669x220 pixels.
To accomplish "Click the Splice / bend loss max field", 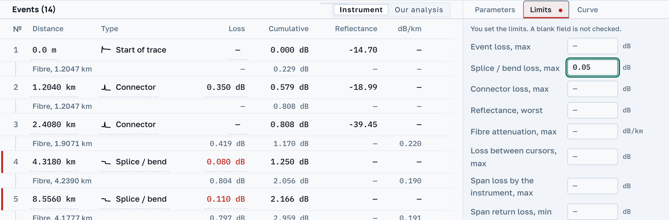I will [x=592, y=68].
